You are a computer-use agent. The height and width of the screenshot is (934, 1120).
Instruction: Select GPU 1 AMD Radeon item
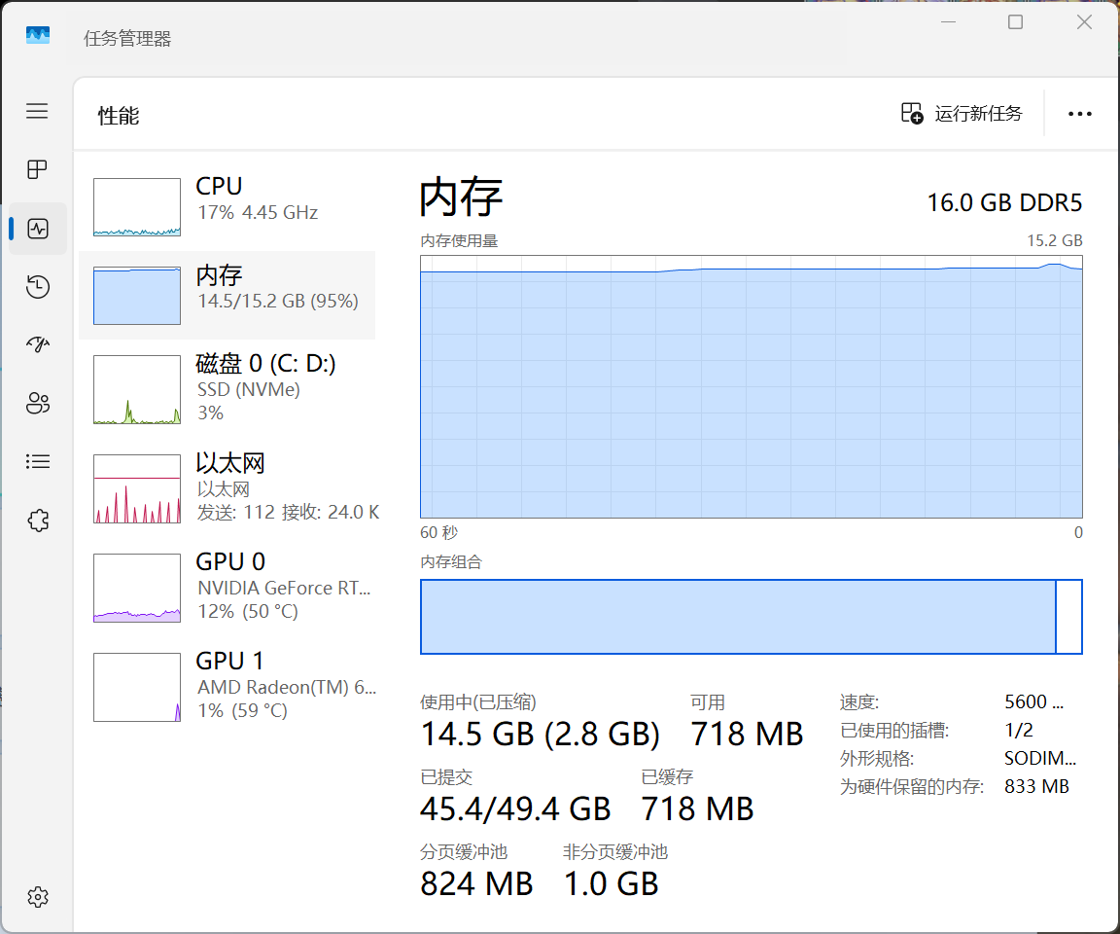[227, 687]
